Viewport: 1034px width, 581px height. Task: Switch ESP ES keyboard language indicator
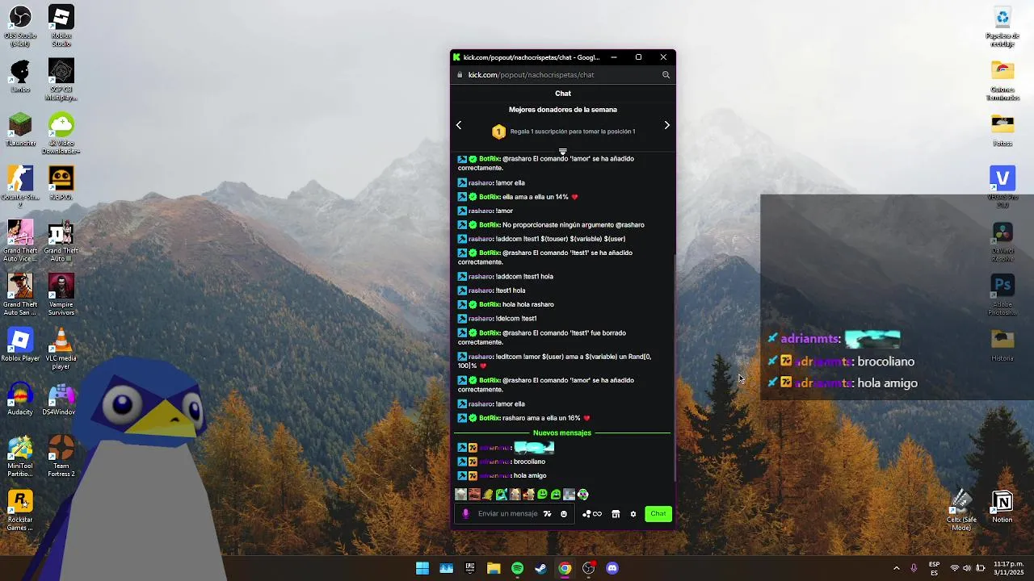pyautogui.click(x=934, y=568)
